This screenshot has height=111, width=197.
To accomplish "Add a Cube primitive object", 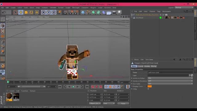I will tap(83, 12).
